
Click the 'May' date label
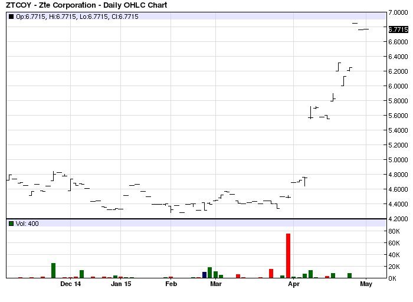point(366,284)
